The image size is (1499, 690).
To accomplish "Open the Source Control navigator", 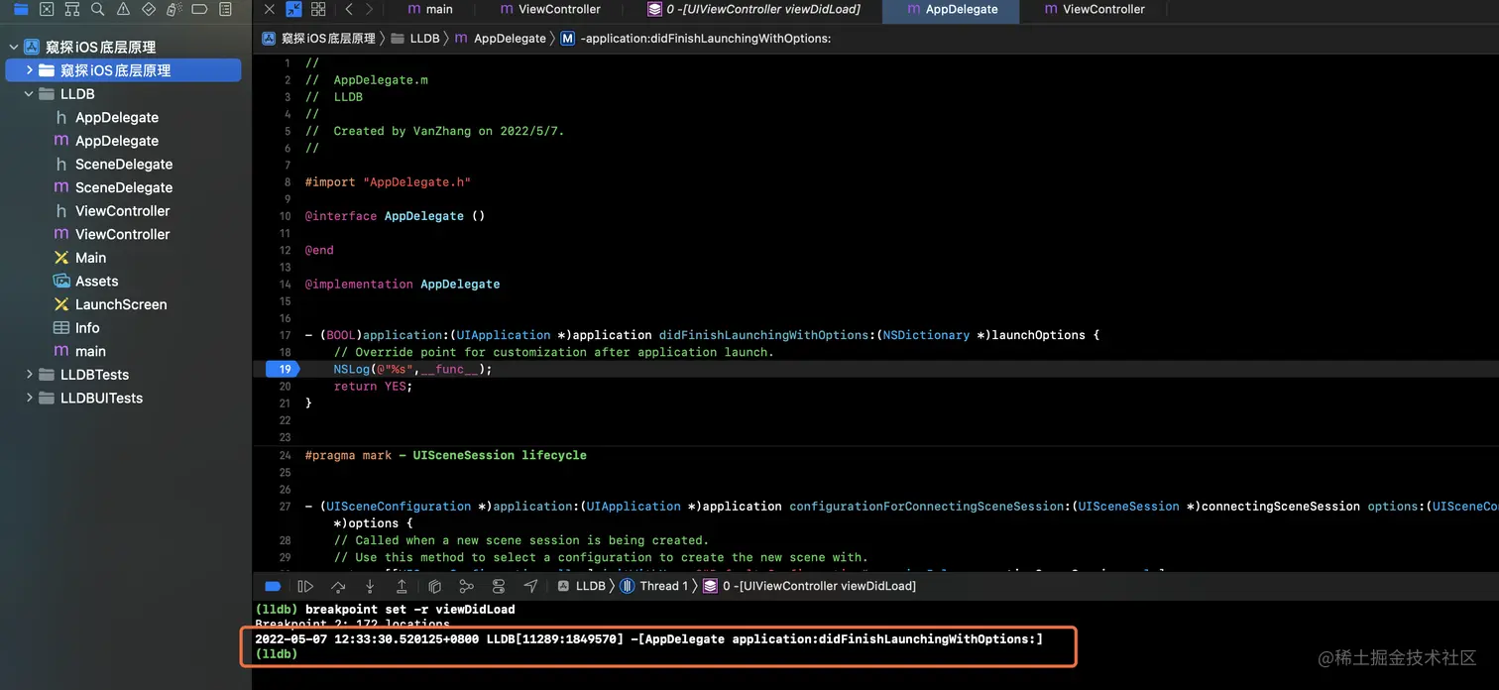I will point(46,9).
